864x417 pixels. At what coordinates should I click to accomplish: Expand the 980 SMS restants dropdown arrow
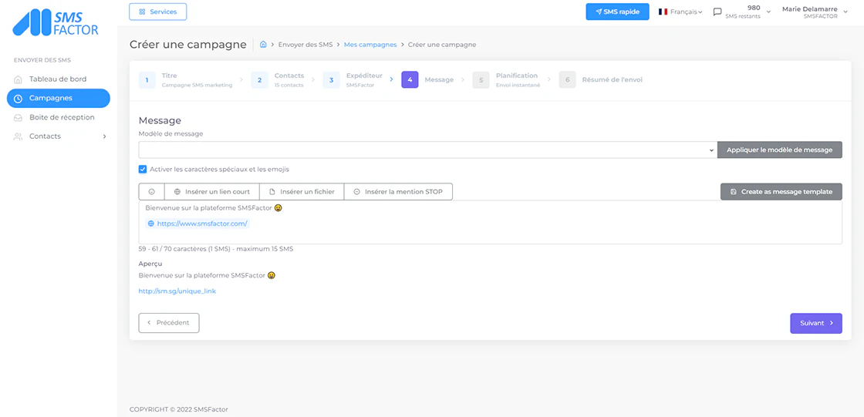(768, 12)
